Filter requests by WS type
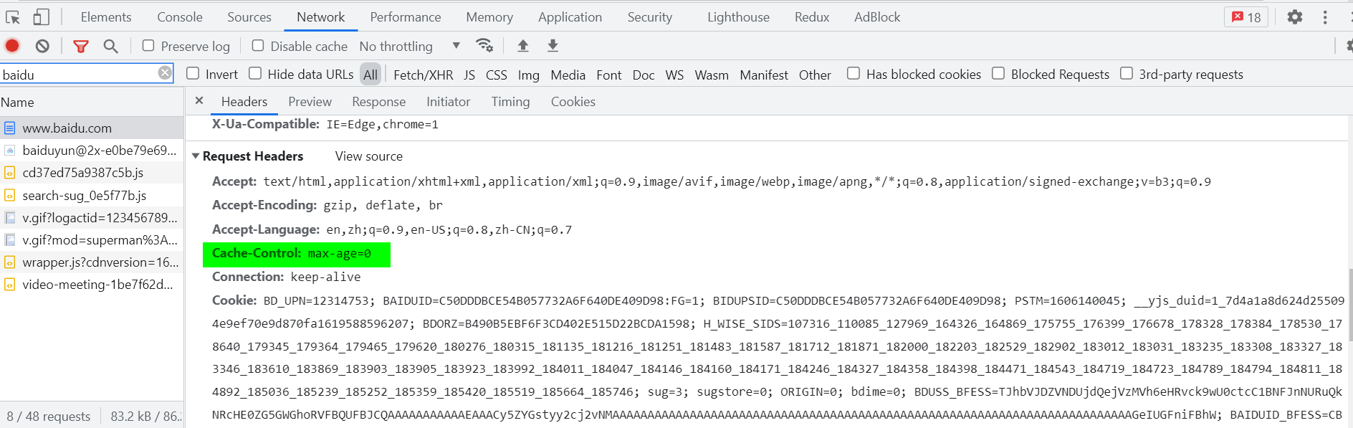 (674, 75)
